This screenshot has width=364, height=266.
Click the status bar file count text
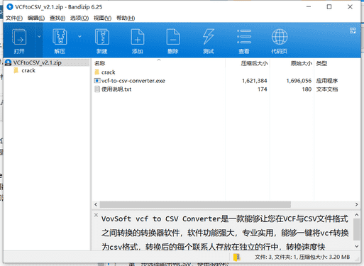(302, 257)
